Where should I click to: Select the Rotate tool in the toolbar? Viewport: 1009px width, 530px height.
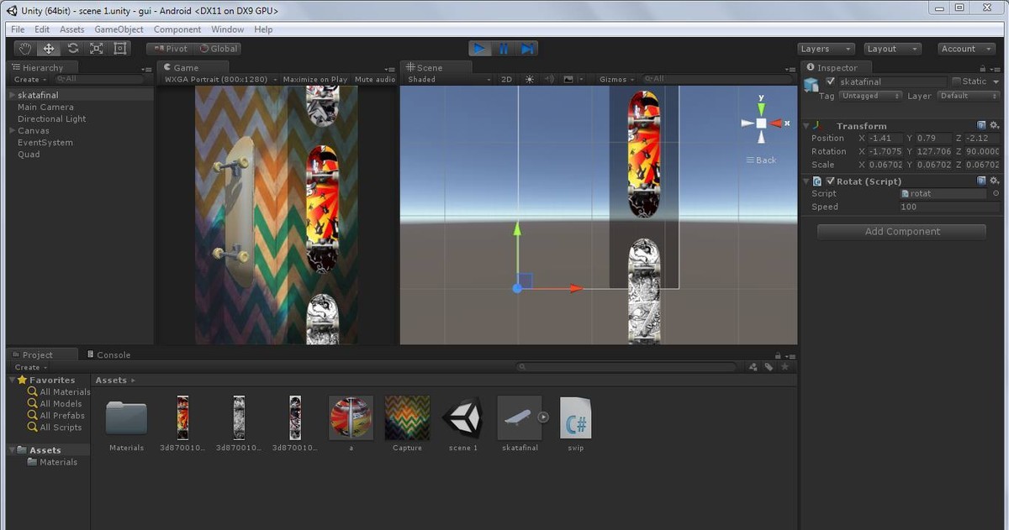[73, 49]
